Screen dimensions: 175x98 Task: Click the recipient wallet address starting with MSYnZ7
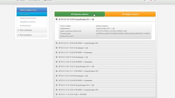click(111, 31)
